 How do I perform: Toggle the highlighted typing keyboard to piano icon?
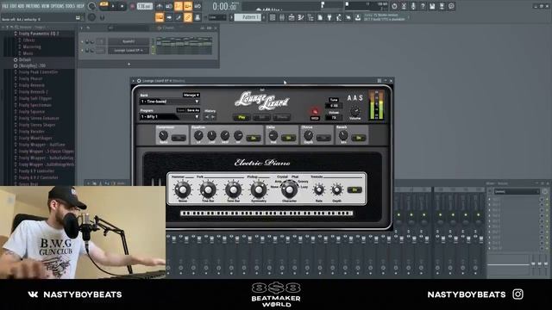pyautogui.click(x=160, y=17)
